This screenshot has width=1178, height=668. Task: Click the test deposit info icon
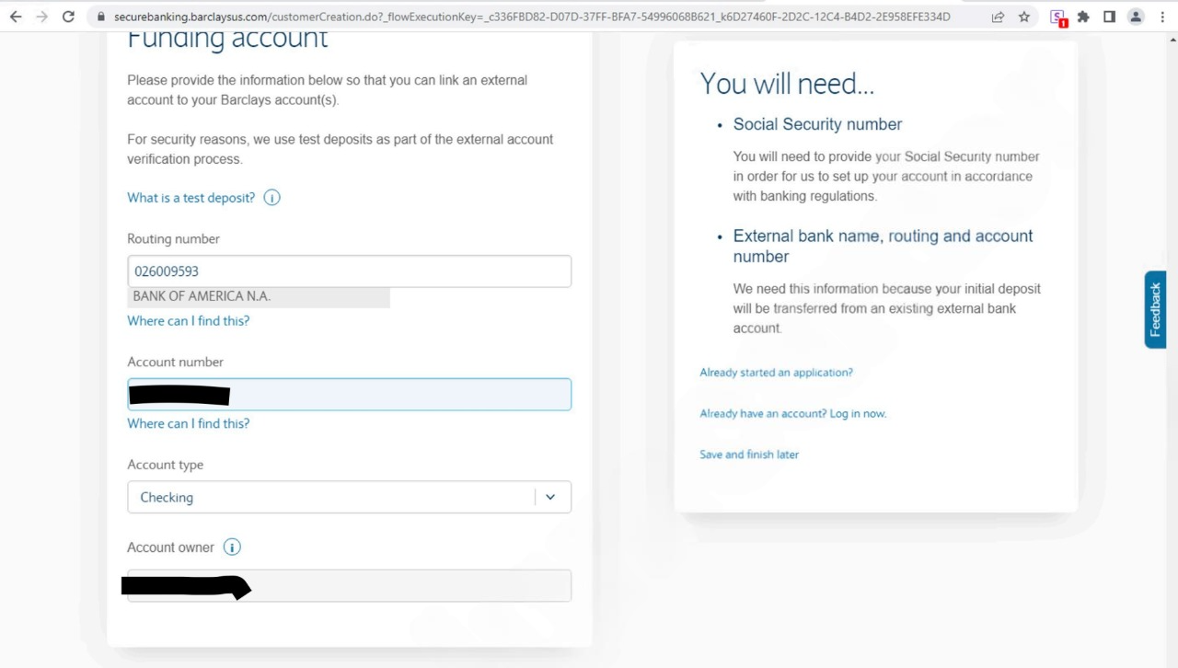[271, 198]
